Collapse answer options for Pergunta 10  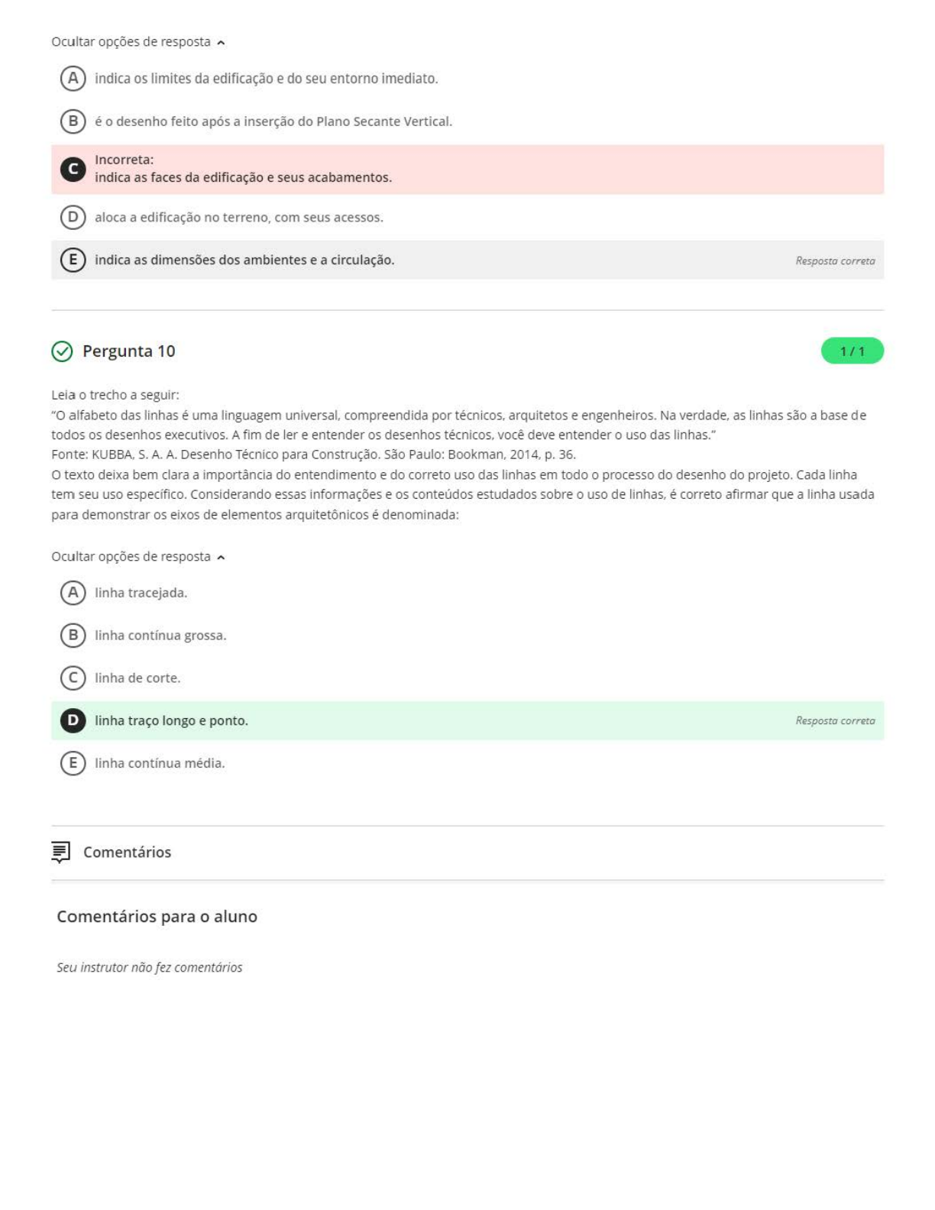(x=138, y=557)
